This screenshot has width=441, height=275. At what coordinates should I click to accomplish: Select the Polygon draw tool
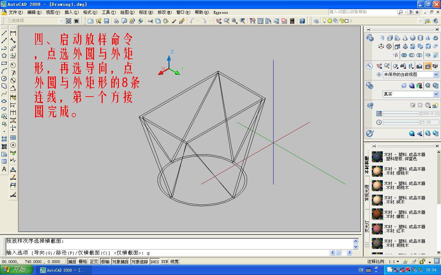point(4,56)
